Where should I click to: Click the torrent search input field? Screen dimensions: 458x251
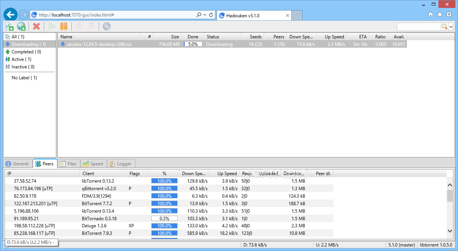point(419,27)
